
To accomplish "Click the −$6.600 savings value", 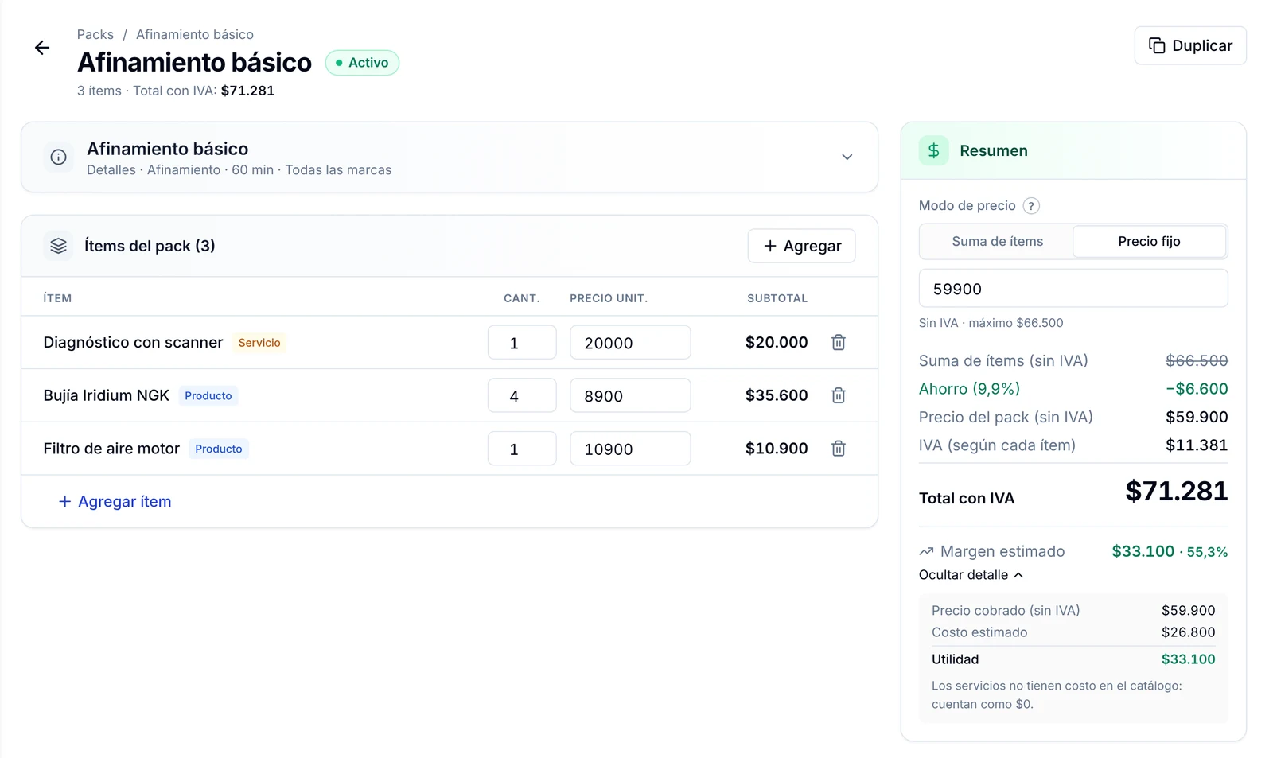I will 1197,389.
